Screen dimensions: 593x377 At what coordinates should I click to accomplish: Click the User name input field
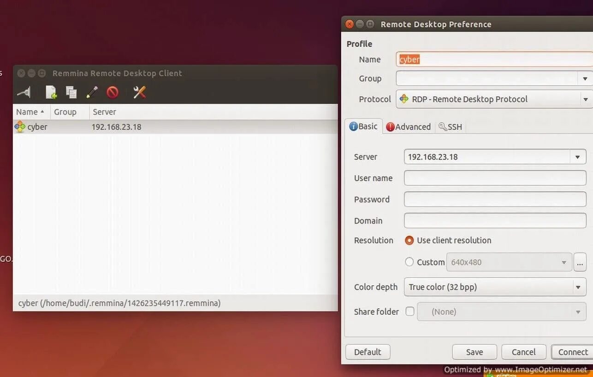pos(495,178)
